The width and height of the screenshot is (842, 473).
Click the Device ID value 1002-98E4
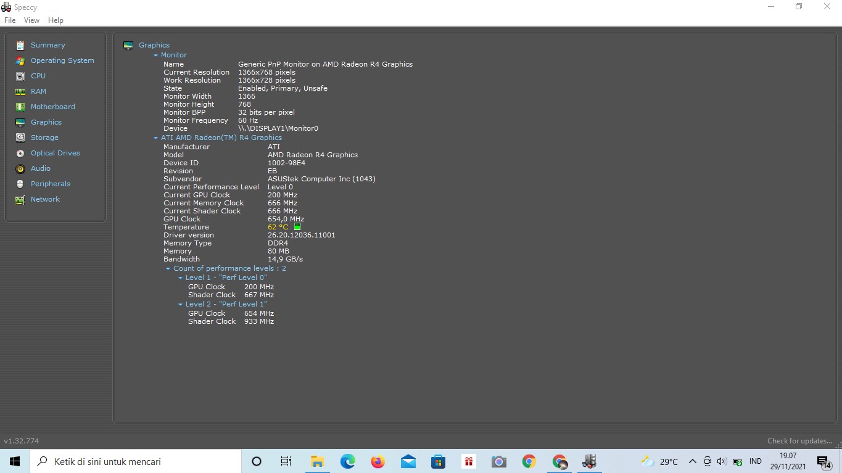286,163
